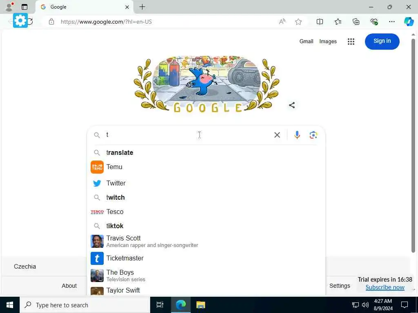Add page to favorites star icon
This screenshot has height=313, width=418.
pyautogui.click(x=298, y=22)
